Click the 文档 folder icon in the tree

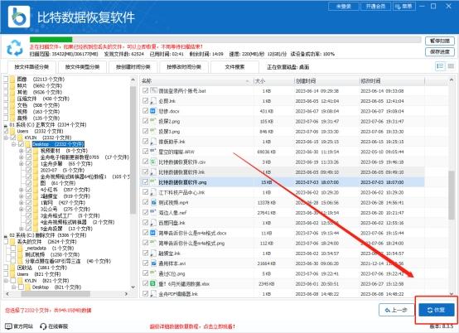coord(12,105)
